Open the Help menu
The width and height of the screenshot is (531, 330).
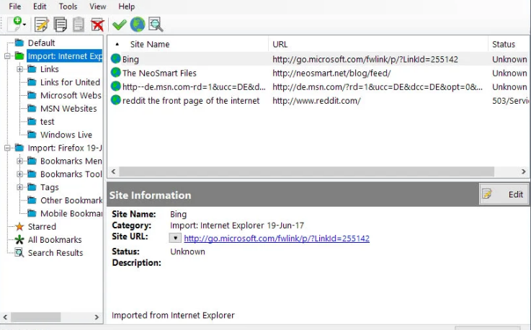pos(127,6)
